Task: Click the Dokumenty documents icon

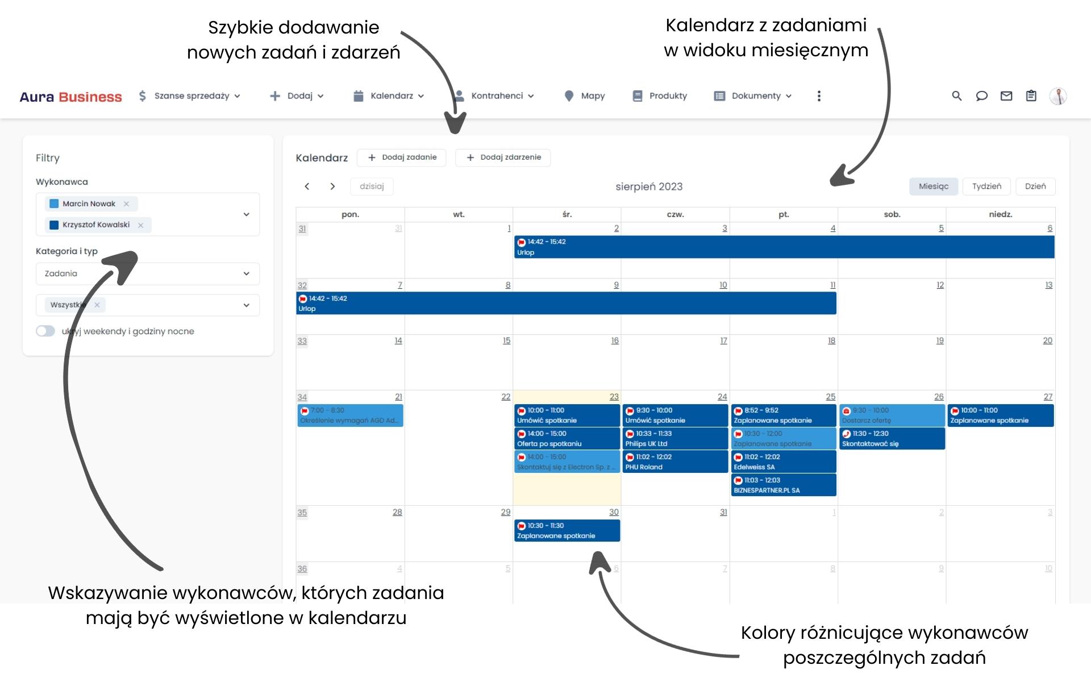Action: pos(715,96)
